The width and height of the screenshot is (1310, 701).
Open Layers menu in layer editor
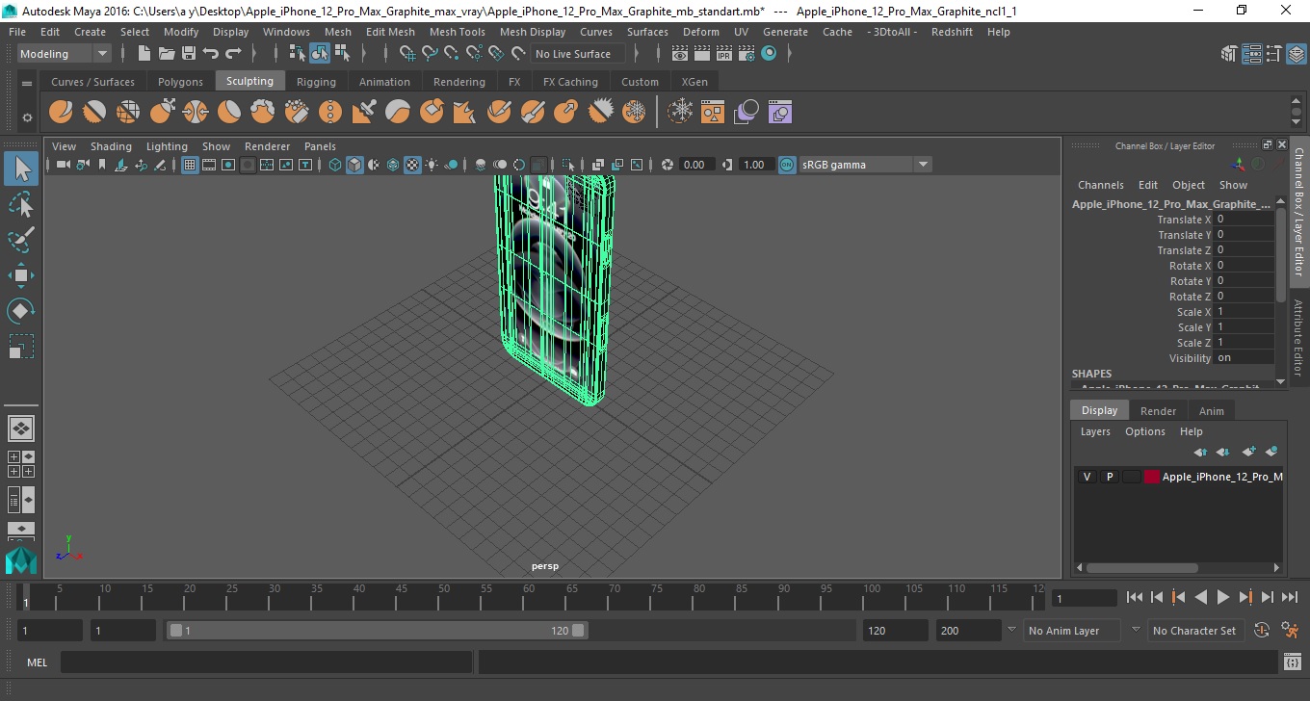click(1094, 431)
